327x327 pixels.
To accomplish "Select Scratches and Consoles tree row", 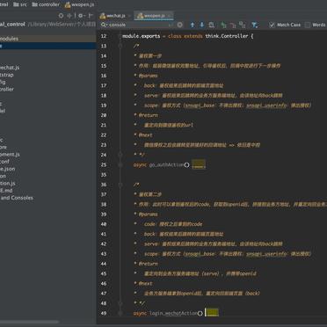I will [48, 198].
